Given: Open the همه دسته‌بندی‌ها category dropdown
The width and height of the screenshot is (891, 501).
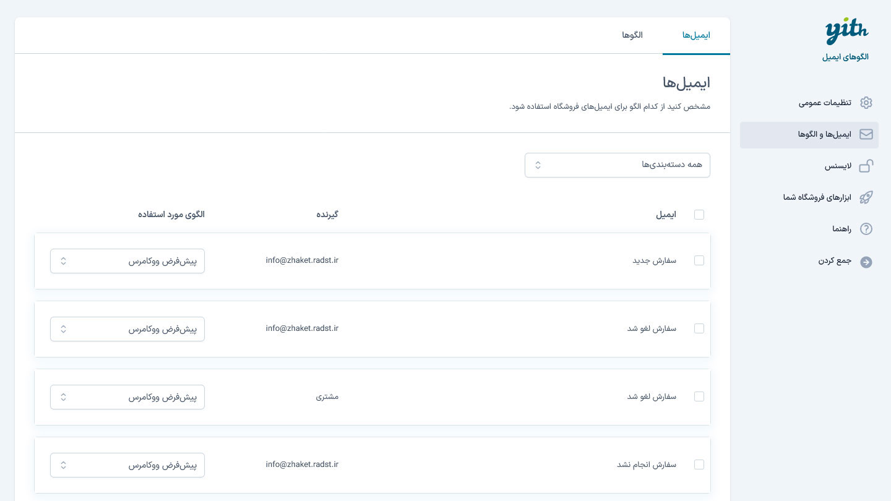Looking at the screenshot, I should 618,165.
